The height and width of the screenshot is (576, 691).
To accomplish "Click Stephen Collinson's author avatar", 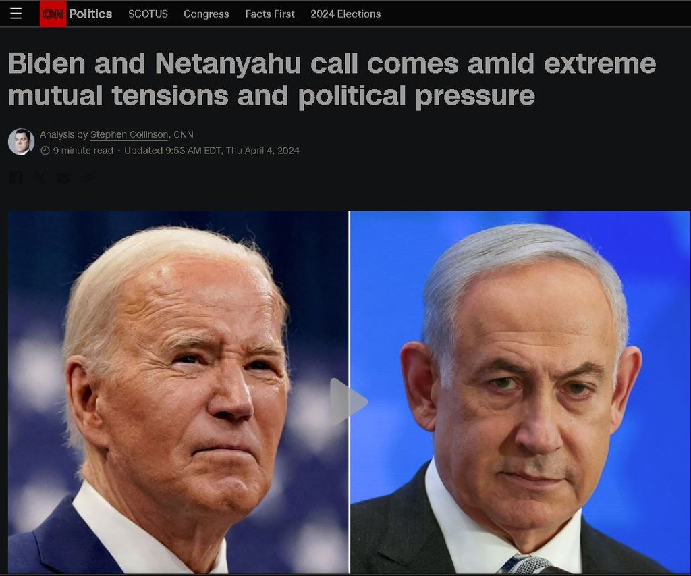I will pyautogui.click(x=21, y=142).
